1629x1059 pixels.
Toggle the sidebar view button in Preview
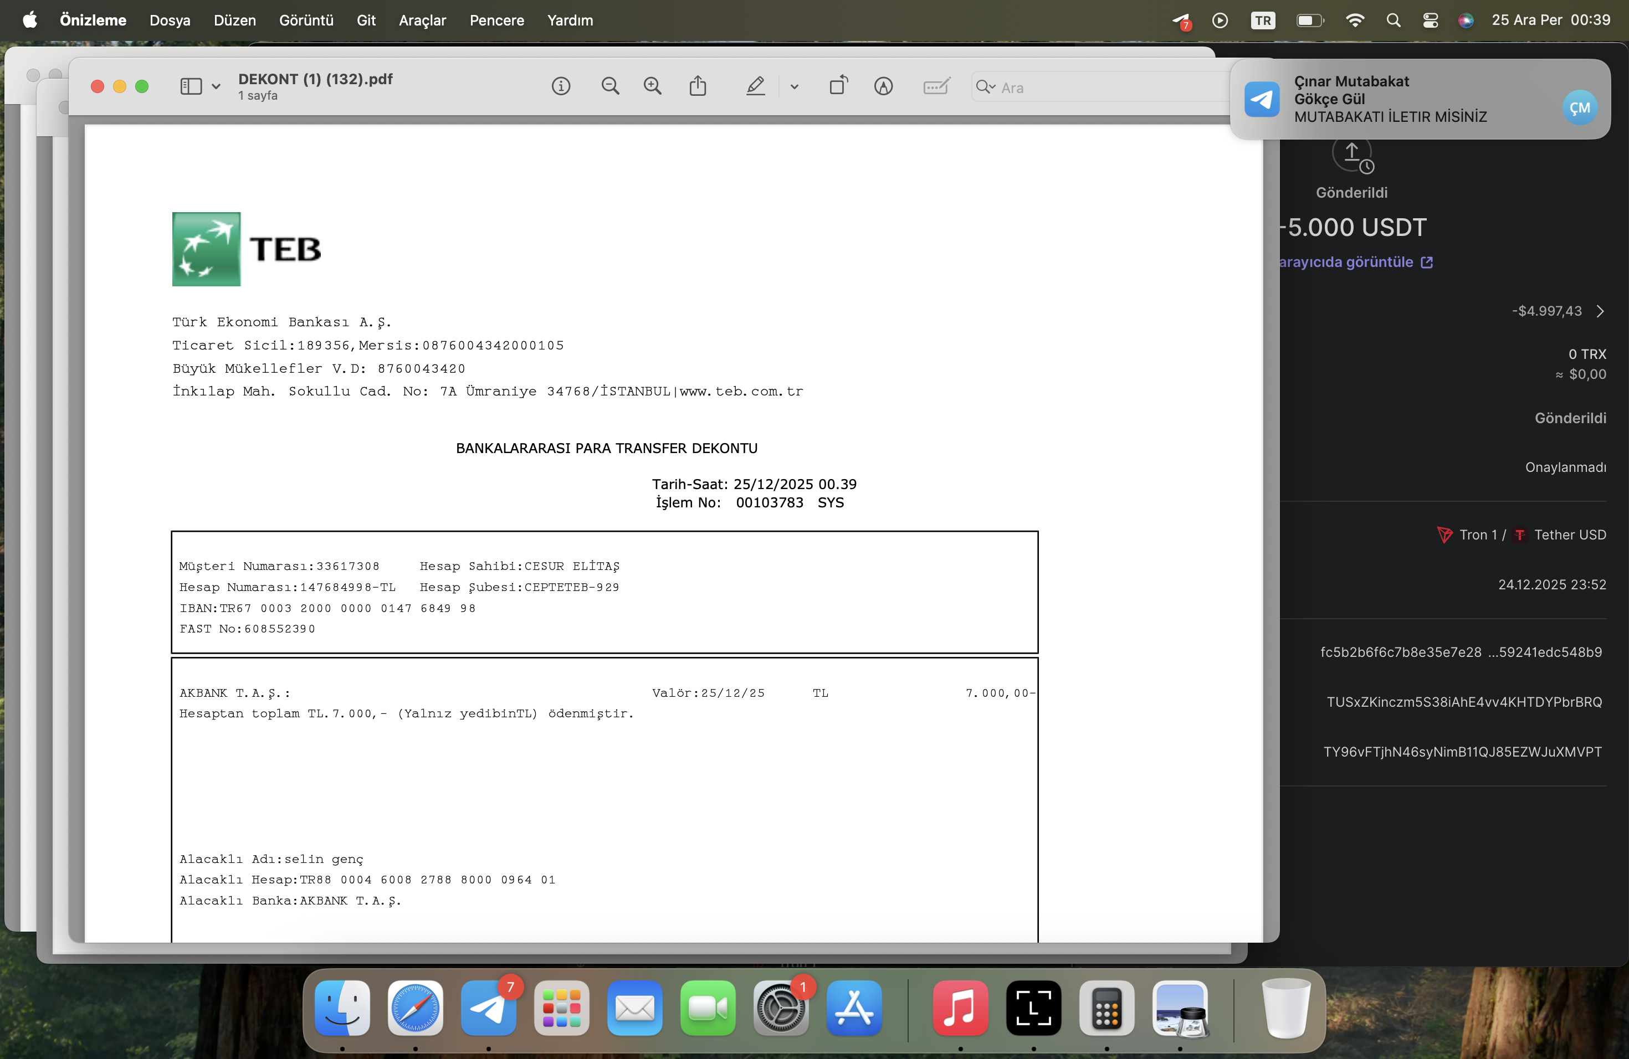tap(191, 86)
